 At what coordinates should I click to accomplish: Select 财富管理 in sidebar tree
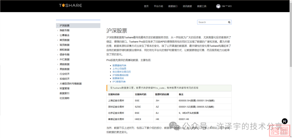click(64, 89)
